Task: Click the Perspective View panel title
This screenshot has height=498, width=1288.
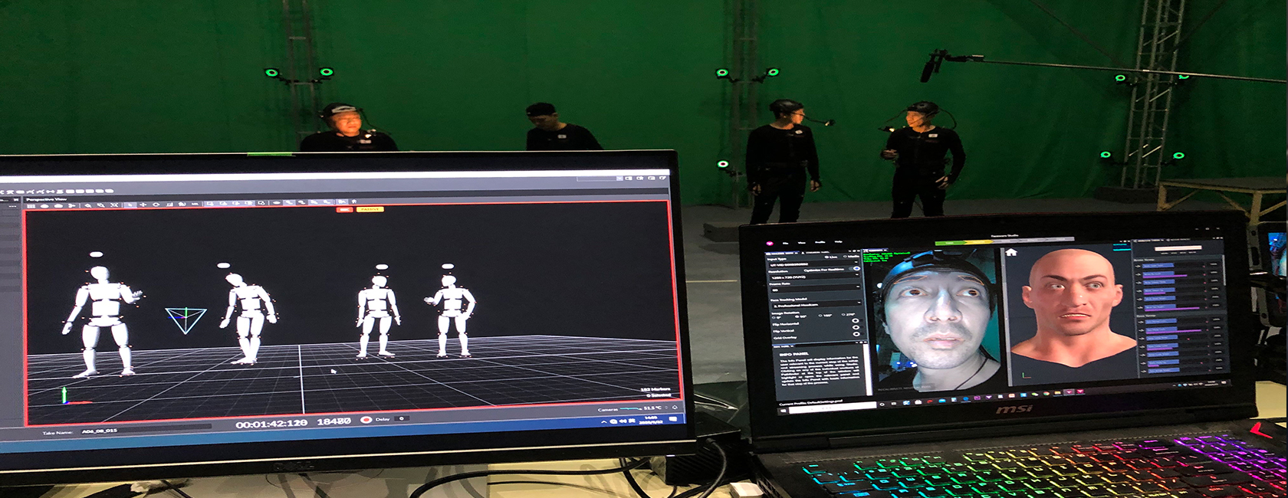Action: click(x=47, y=199)
